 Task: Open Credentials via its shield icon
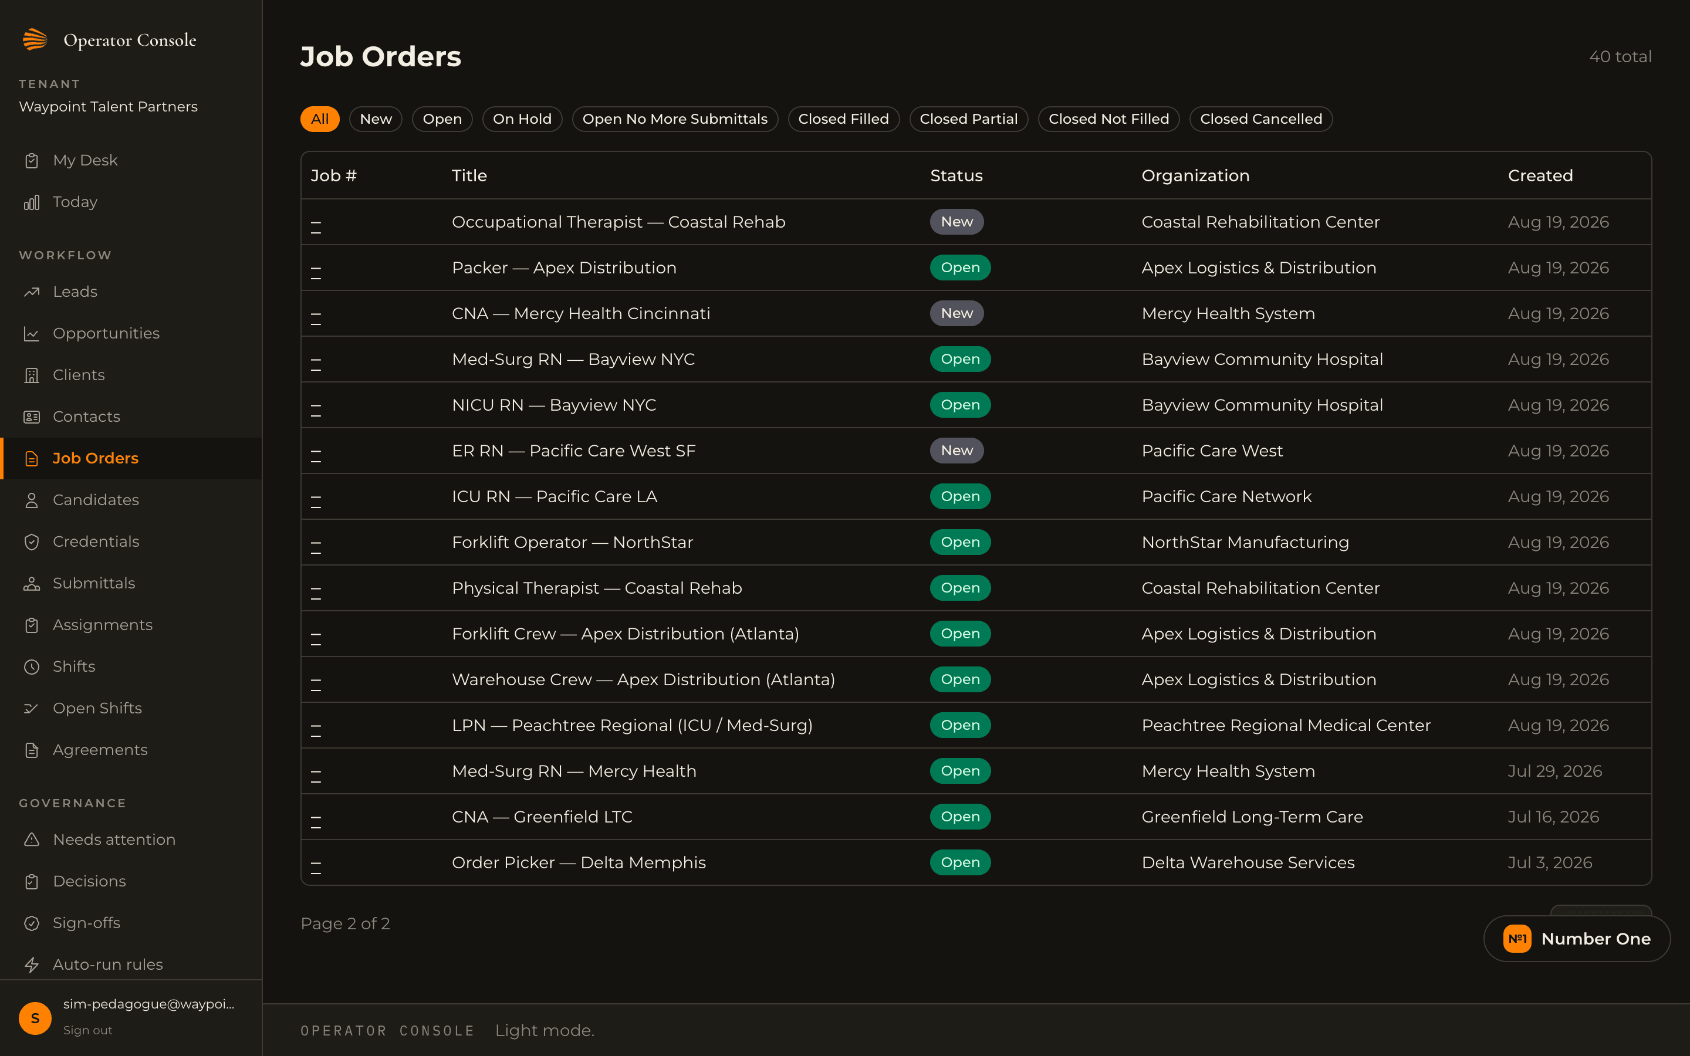[32, 542]
